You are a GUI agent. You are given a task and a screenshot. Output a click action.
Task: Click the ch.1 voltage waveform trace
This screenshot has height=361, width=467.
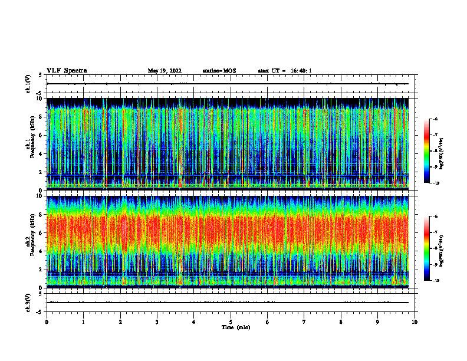tap(228, 84)
